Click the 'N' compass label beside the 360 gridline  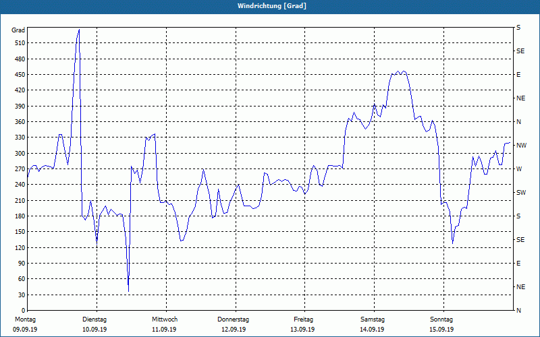pyautogui.click(x=518, y=122)
